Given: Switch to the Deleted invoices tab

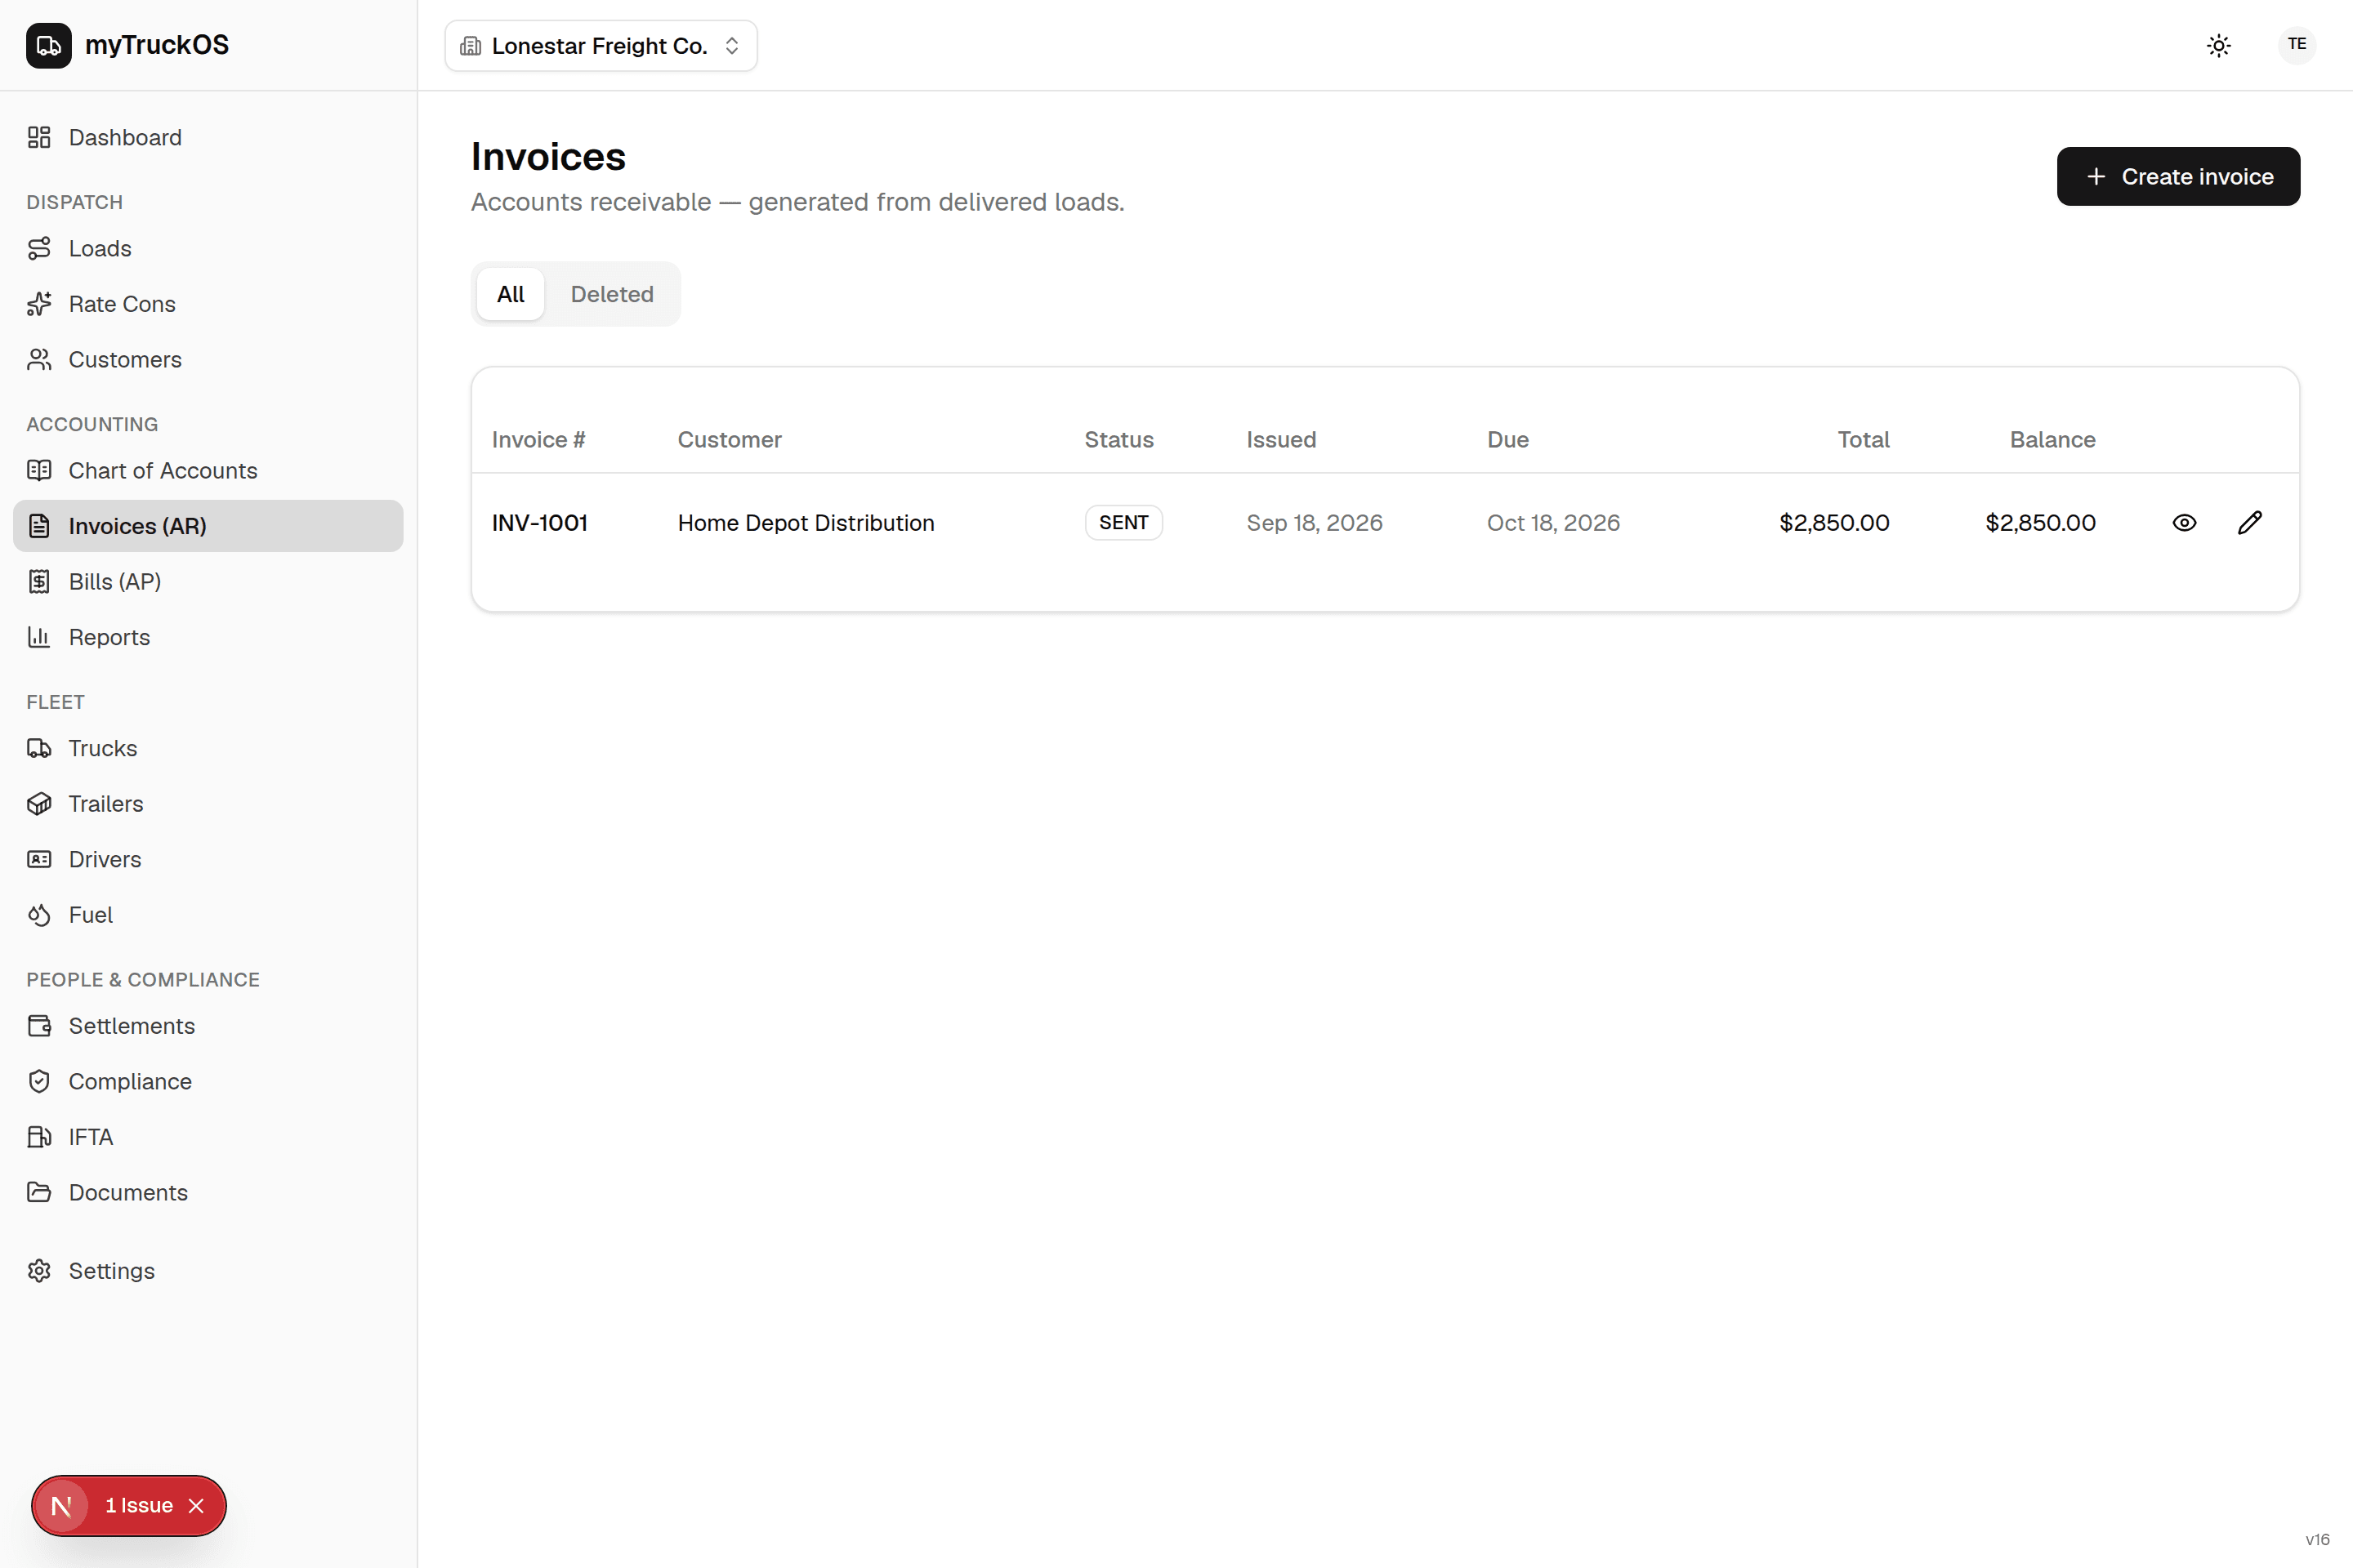Looking at the screenshot, I should pyautogui.click(x=611, y=294).
